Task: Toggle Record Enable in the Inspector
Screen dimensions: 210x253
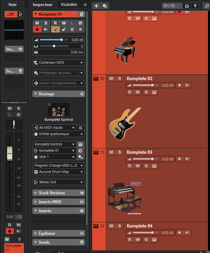Action: (36, 30)
